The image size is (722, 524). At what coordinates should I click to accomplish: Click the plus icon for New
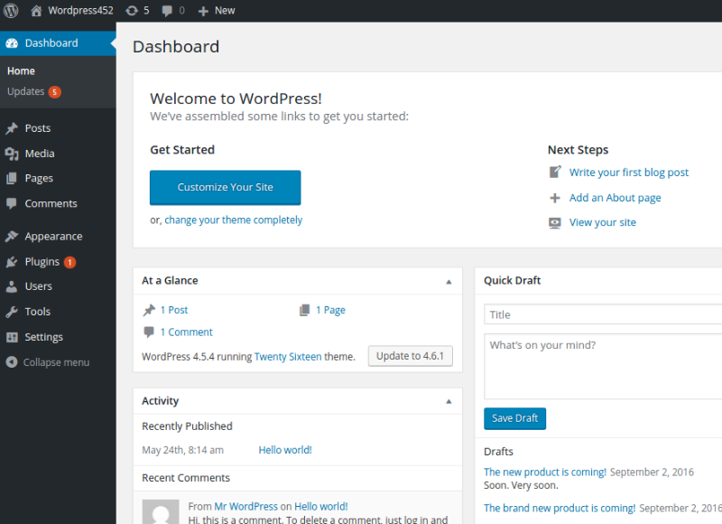coord(203,11)
